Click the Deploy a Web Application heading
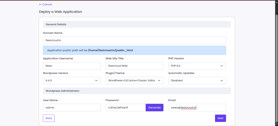 pos(61,12)
